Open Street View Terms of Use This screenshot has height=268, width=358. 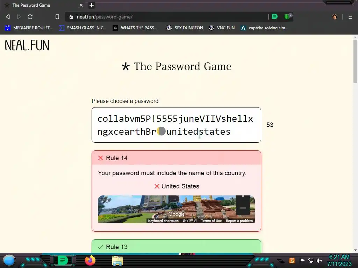point(211,221)
